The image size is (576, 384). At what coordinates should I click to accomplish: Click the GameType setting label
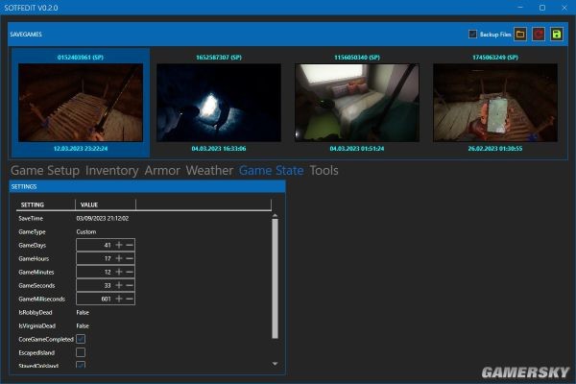[x=32, y=232]
